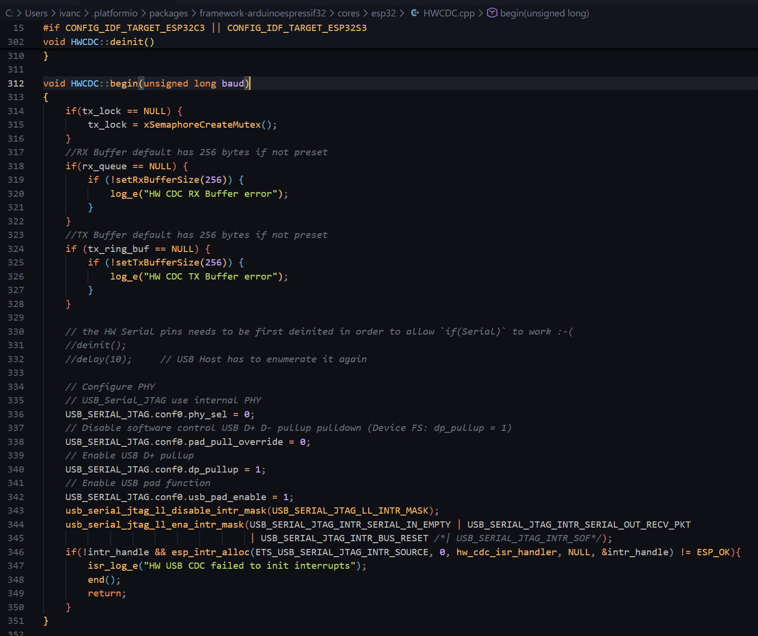Select line number 312 in the gutter
Viewport: 758px width, 636px height.
tap(16, 83)
